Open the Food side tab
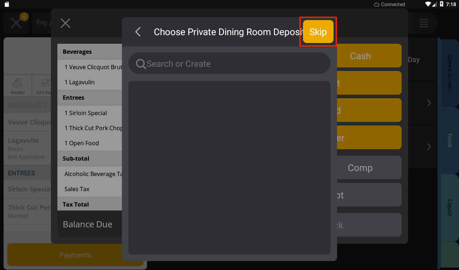This screenshot has width=459, height=270. point(450,140)
